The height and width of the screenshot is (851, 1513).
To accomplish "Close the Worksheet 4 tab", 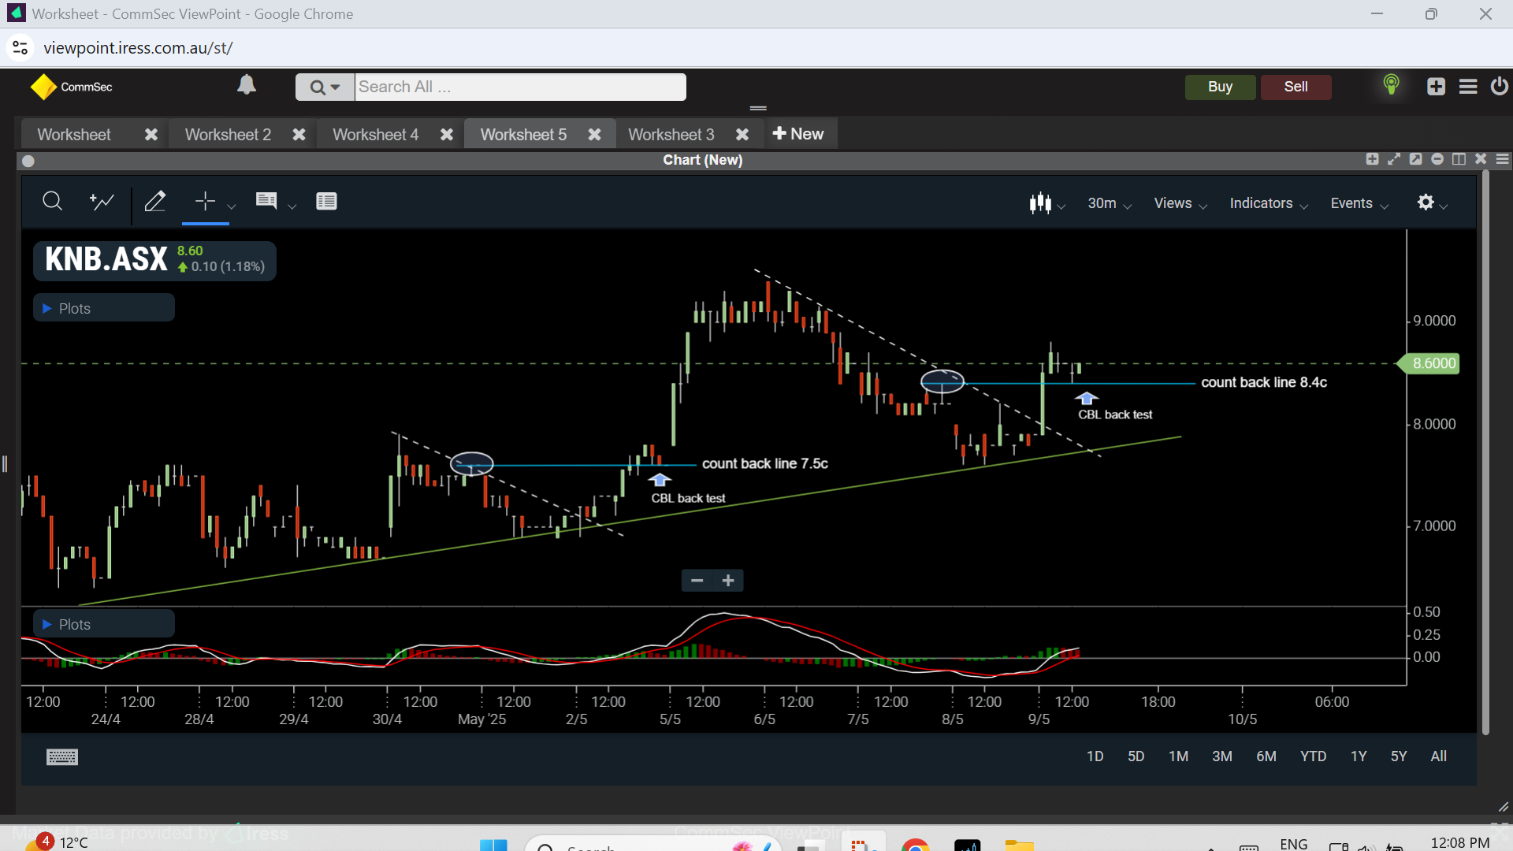I will coord(446,135).
